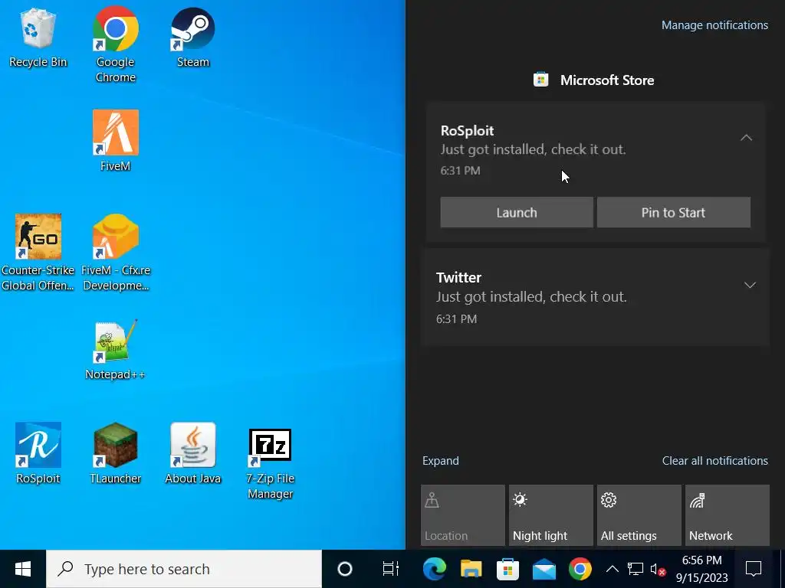
Task: Open Chrome from the taskbar
Action: (x=580, y=569)
